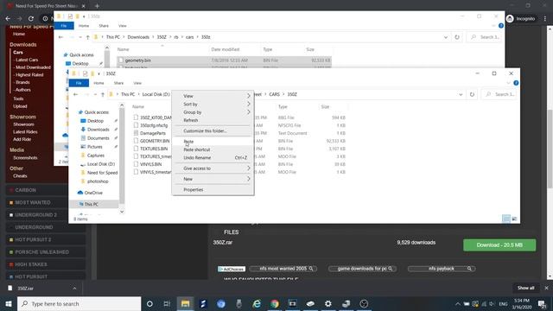Open File Explorer from the taskbar
The image size is (553, 311).
[185, 303]
